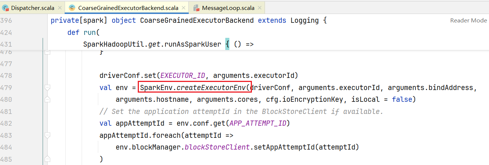
Task: Close the MessageLoop.scala tab
Action: point(259,8)
